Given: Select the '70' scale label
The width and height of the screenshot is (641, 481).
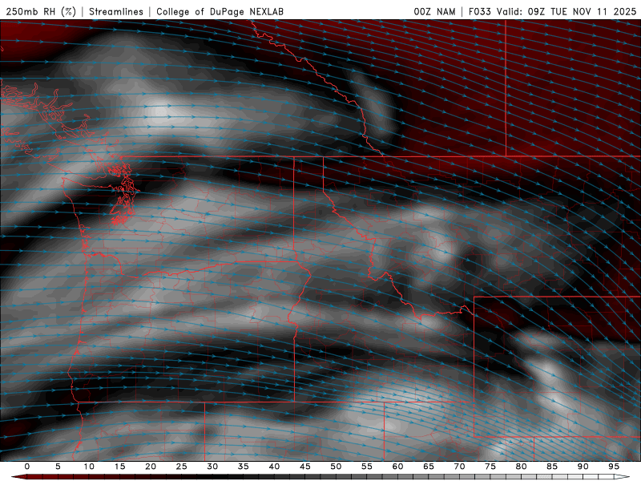Looking at the screenshot, I should [x=459, y=467].
